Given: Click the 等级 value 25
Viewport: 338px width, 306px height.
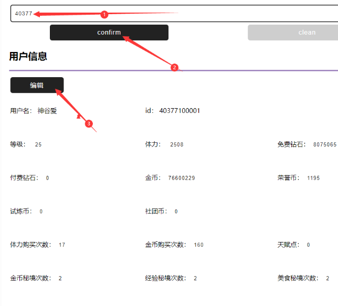Looking at the screenshot, I should [38, 144].
